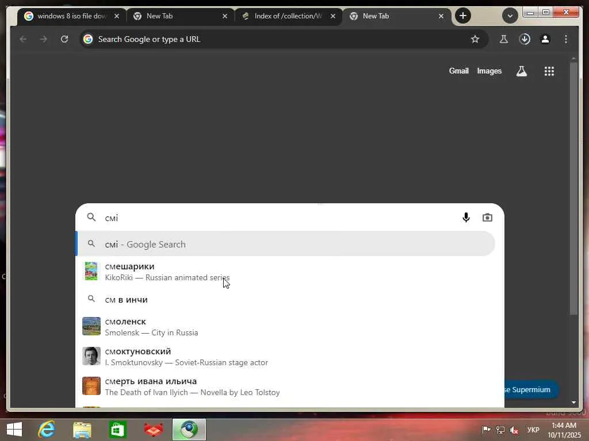Select the active New Tab tab

pos(396,16)
